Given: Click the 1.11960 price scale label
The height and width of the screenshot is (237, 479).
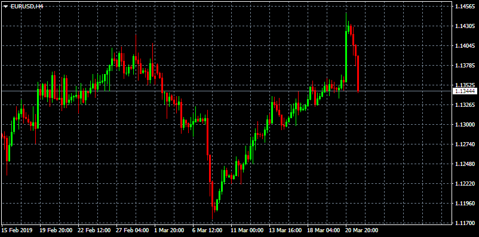Looking at the screenshot, I should (x=465, y=203).
